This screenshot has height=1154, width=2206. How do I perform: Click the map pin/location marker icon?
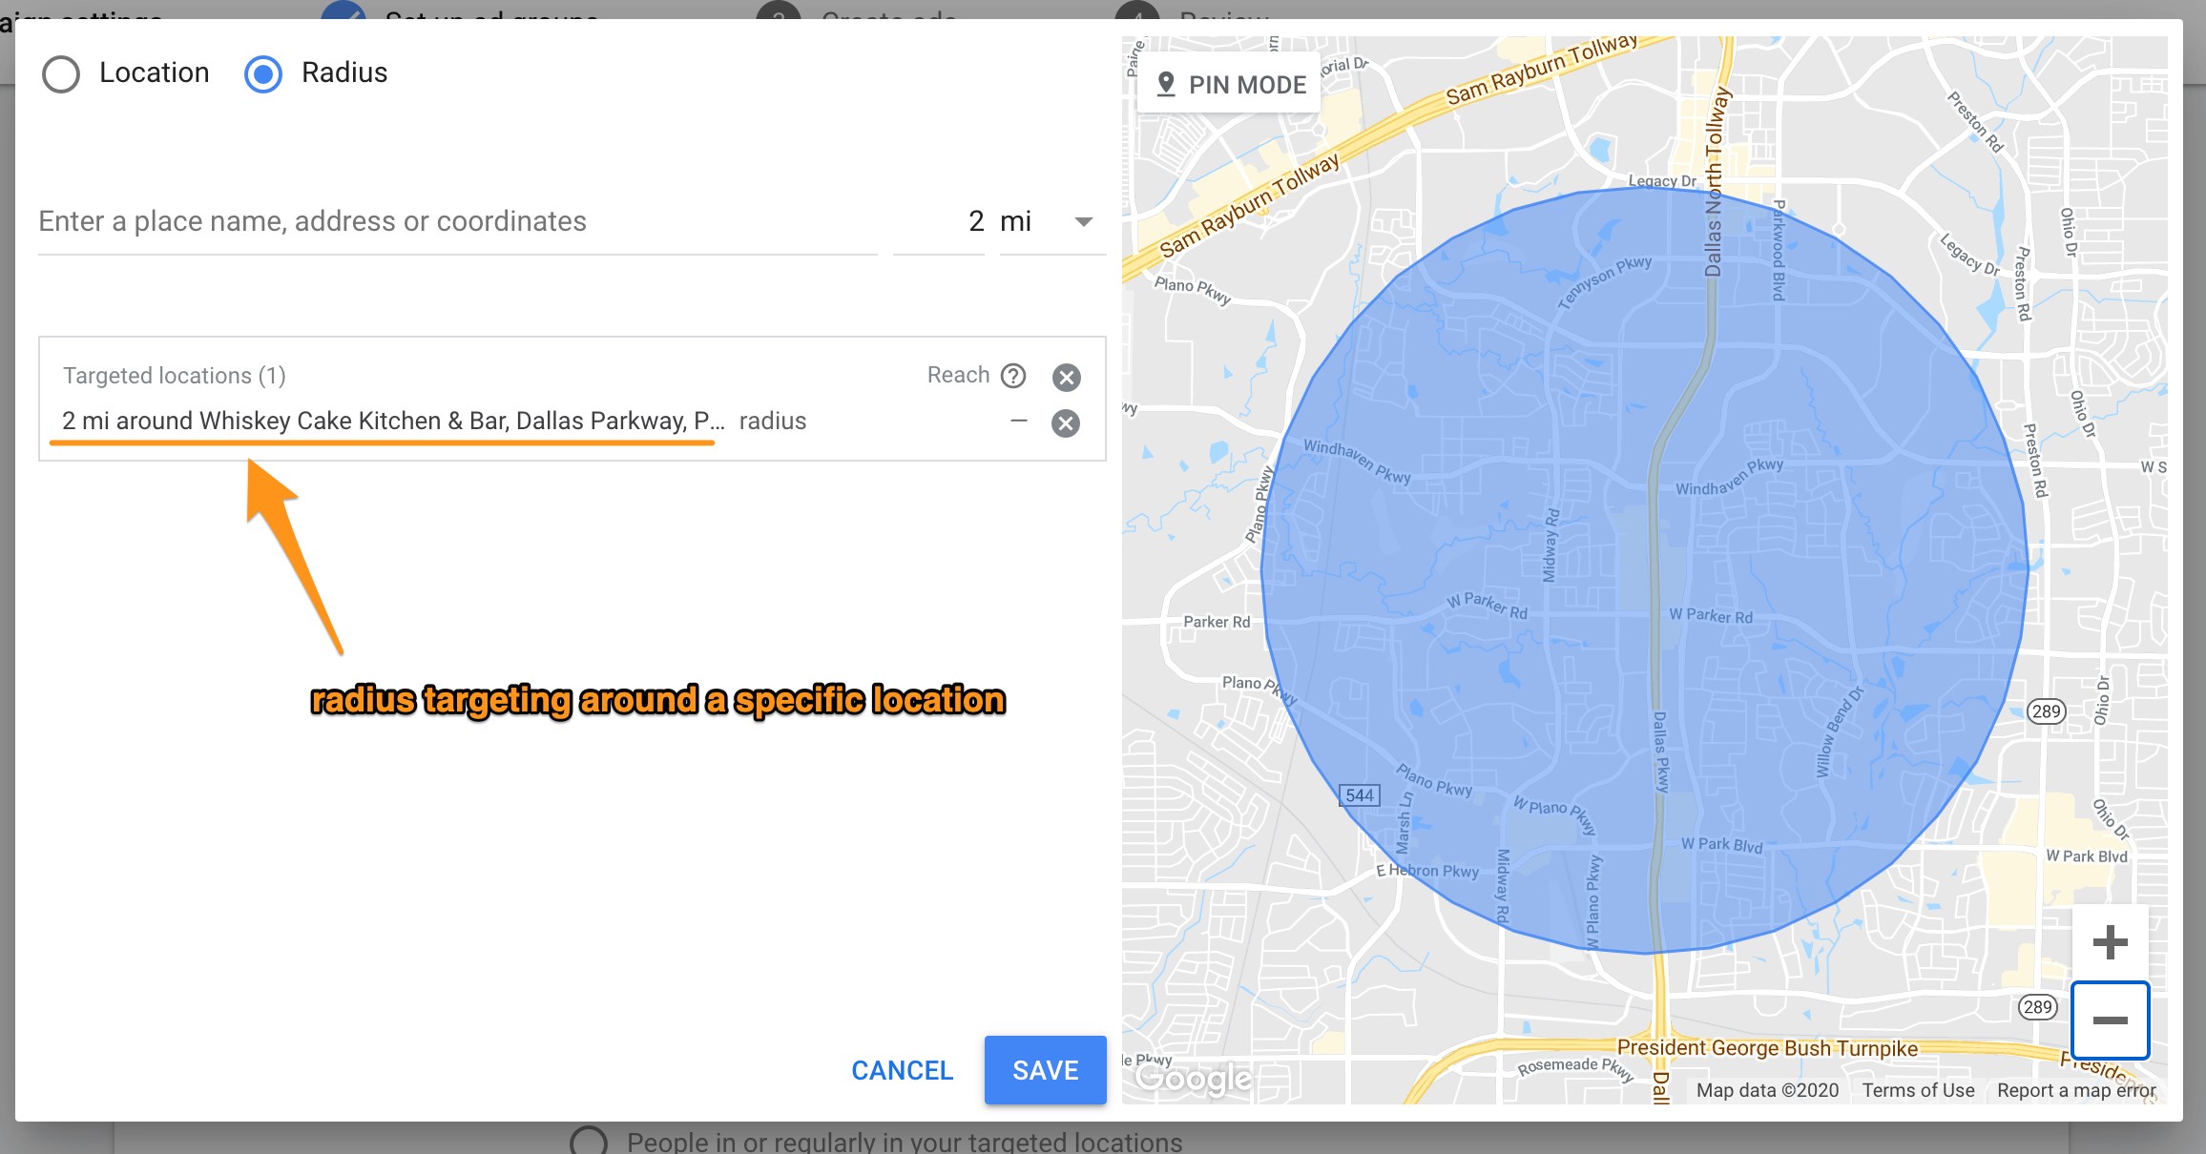click(1167, 85)
